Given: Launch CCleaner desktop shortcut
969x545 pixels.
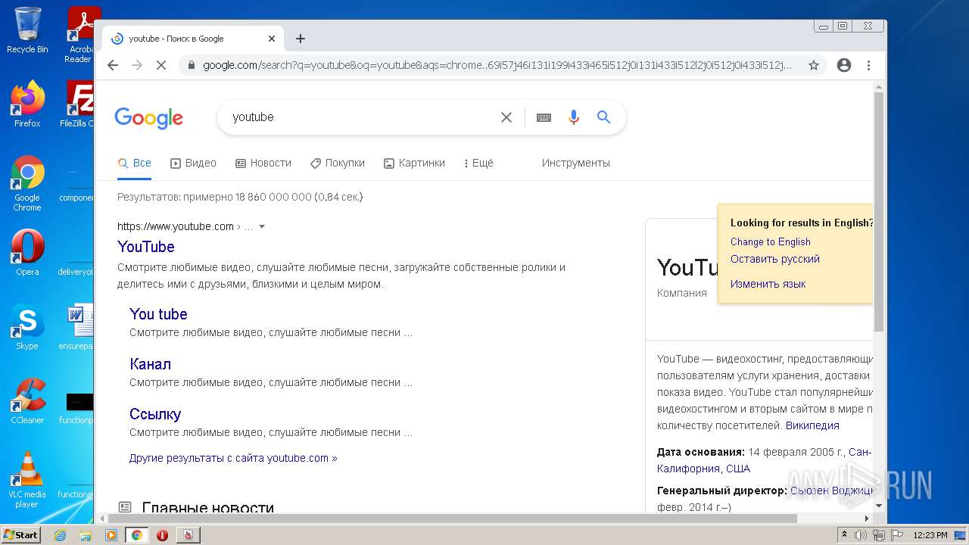Looking at the screenshot, I should [x=27, y=401].
